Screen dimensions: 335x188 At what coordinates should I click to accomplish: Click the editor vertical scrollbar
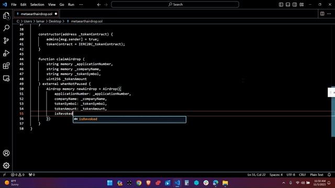point(333,111)
